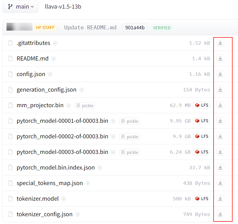Download the generation_config.json file
238x224 pixels.
coord(220,90)
